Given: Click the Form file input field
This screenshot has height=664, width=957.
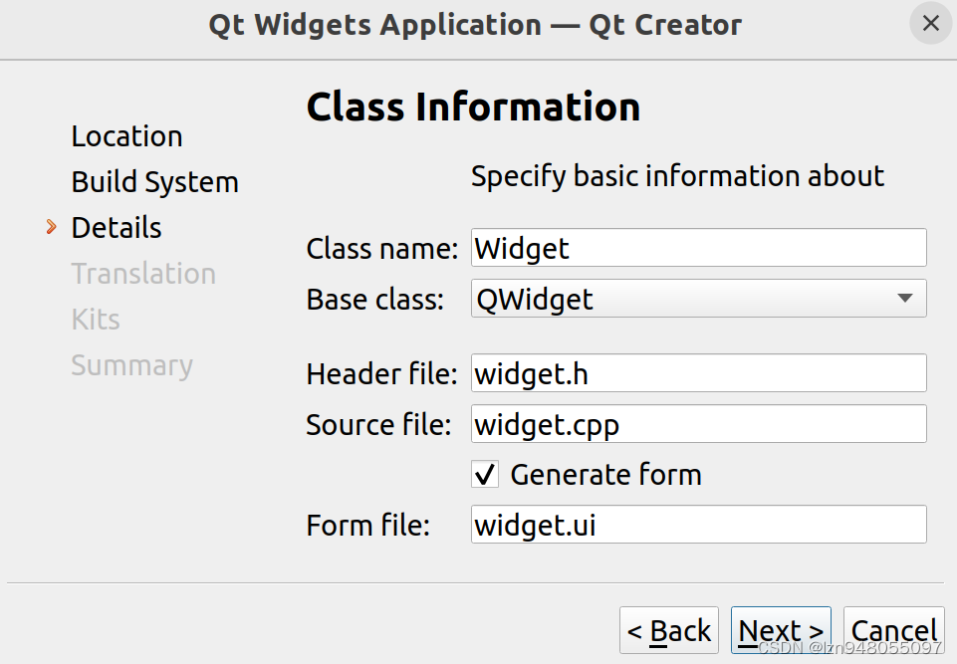Looking at the screenshot, I should point(699,525).
